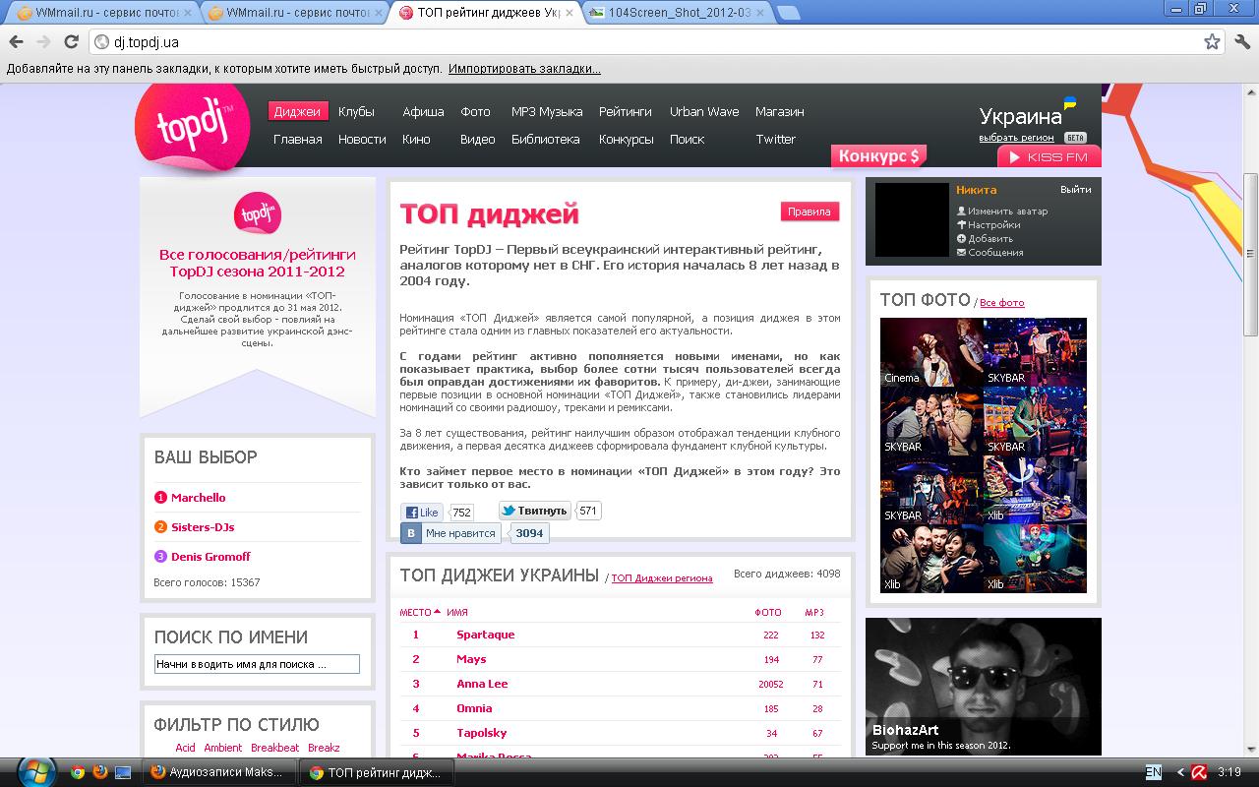The height and width of the screenshot is (787, 1259).
Task: Click the show desktop quick launch icon
Action: tap(123, 772)
